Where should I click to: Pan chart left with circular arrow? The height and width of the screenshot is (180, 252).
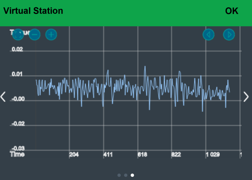(x=208, y=34)
